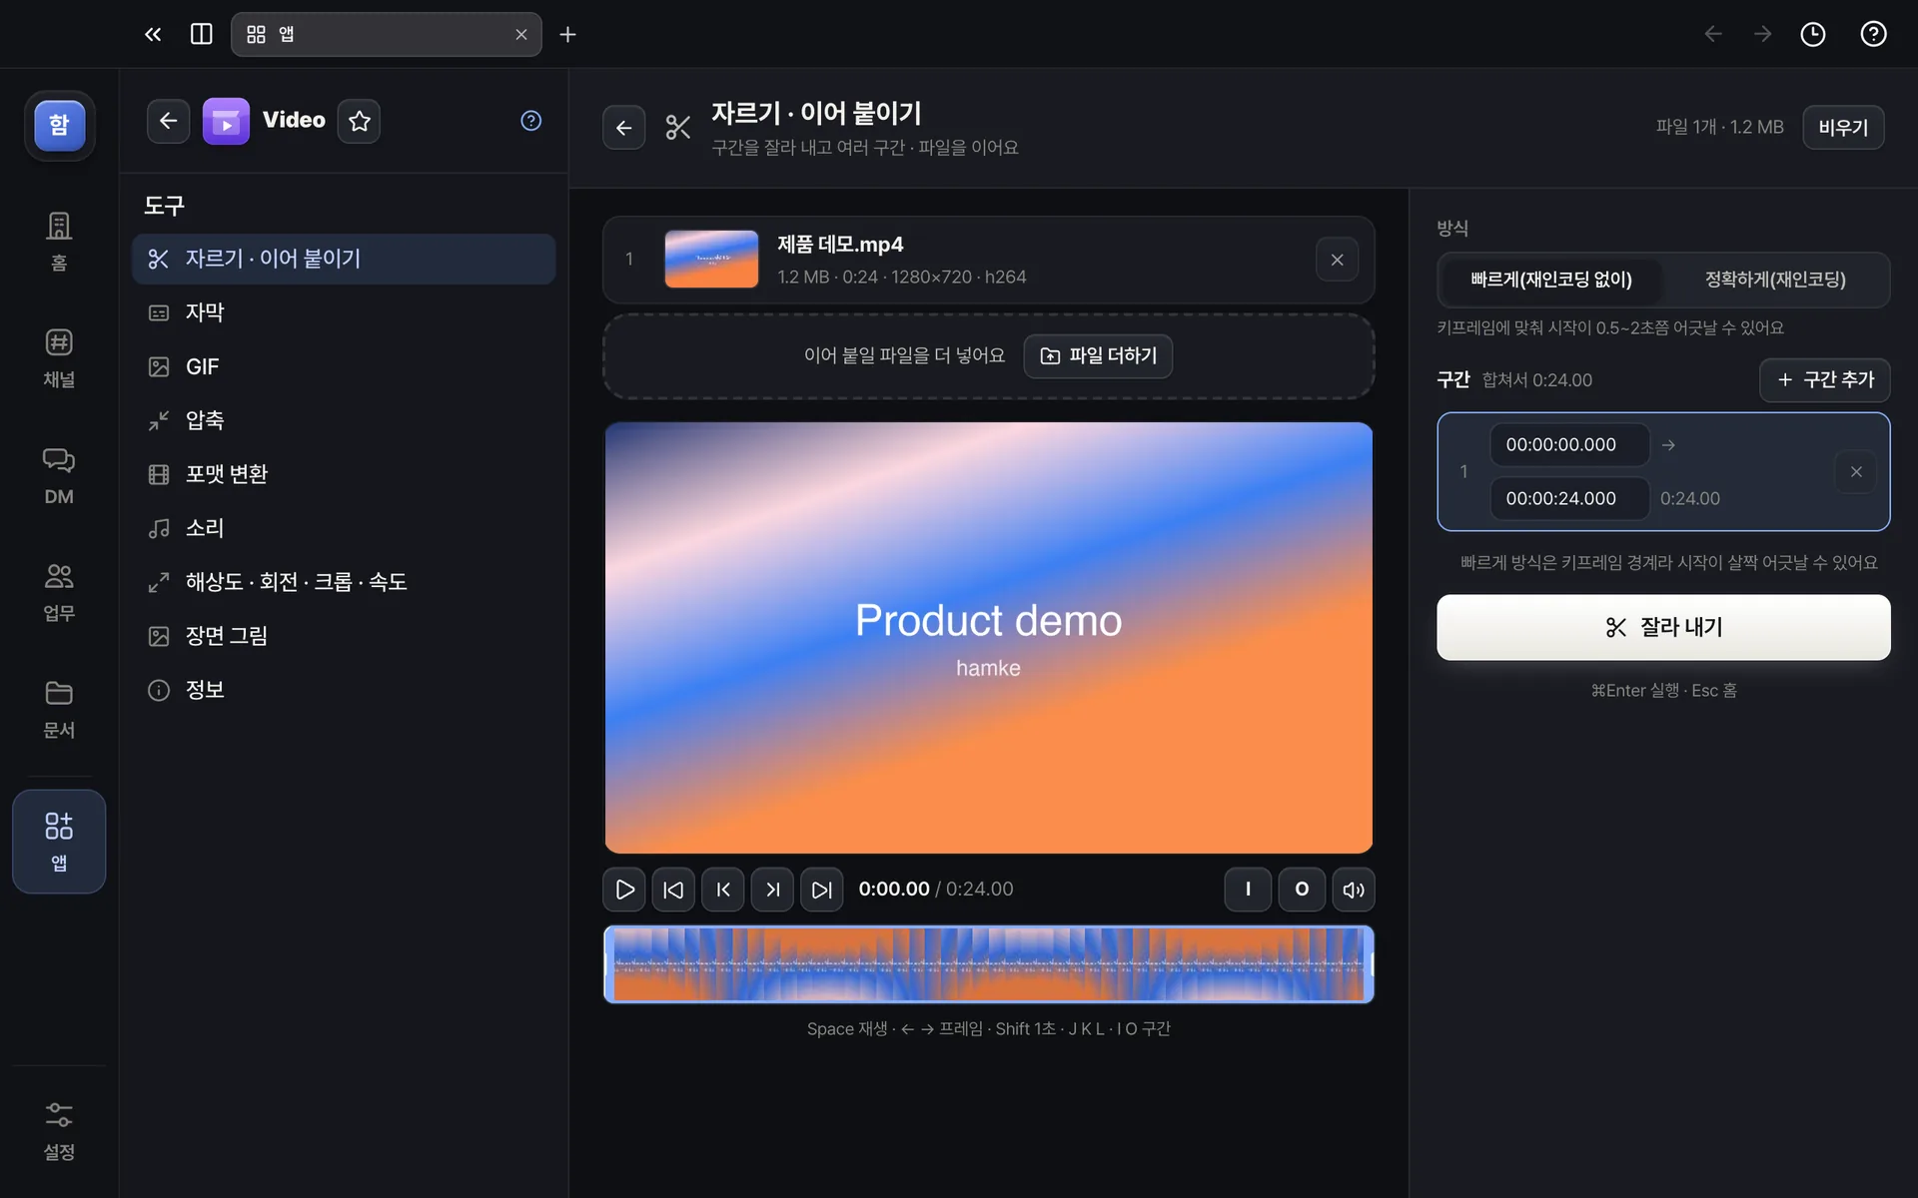Choose 정확하게(재인코딩) mode
Viewport: 1918px width, 1198px height.
(1775, 280)
